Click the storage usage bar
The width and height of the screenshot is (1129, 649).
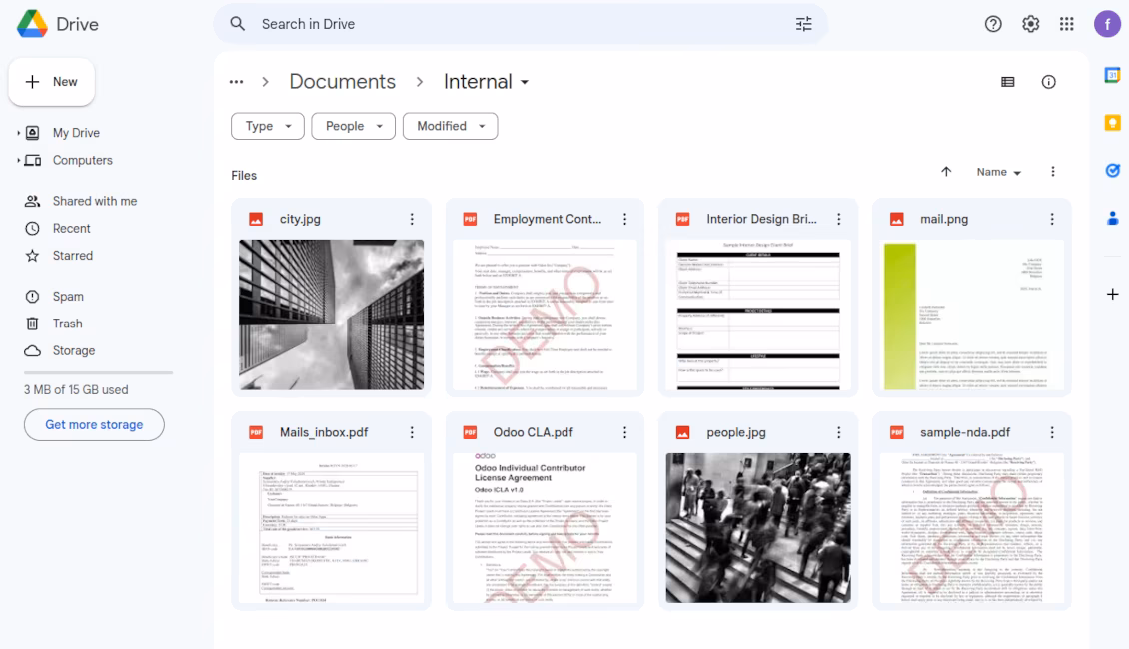point(99,372)
